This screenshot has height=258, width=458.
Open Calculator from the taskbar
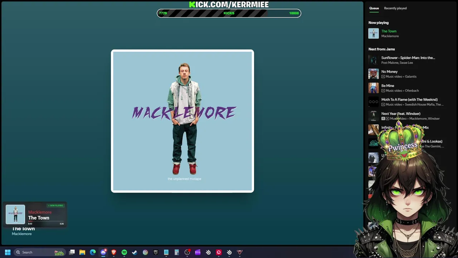(x=176, y=252)
